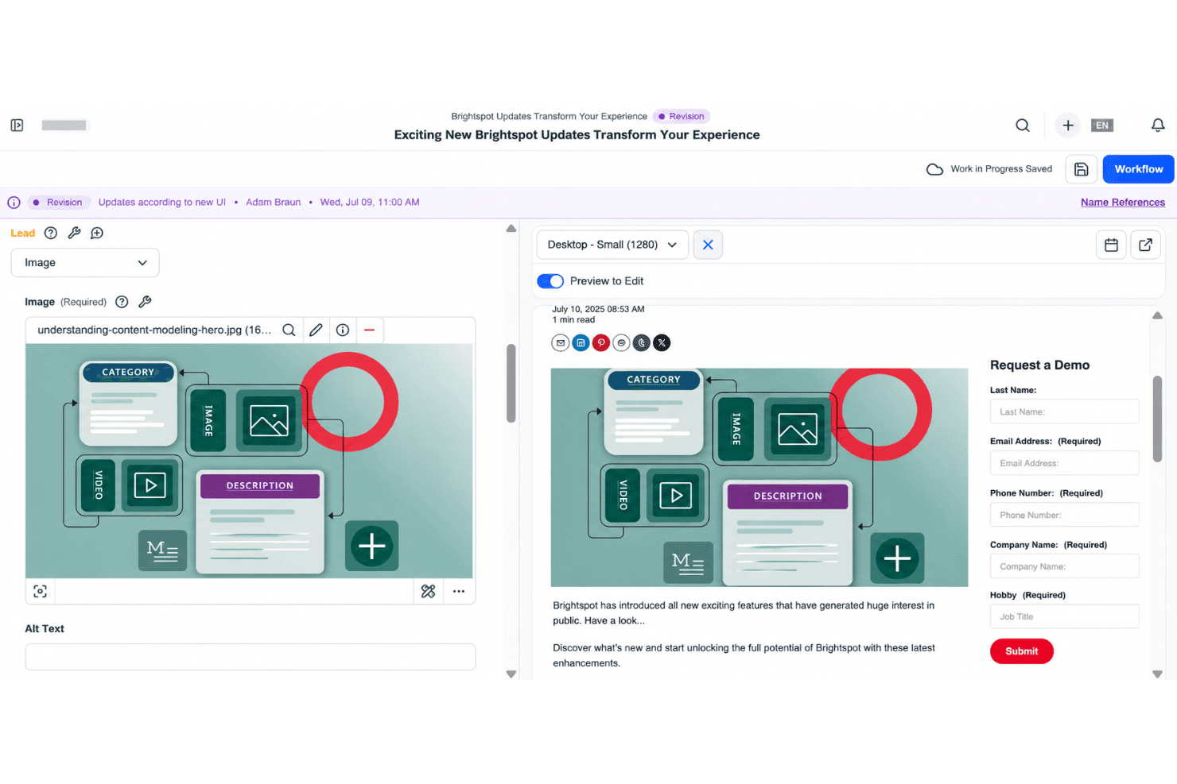Show info for understanding-content-modeling-hero.jpg
The height and width of the screenshot is (784, 1177).
[x=343, y=330]
